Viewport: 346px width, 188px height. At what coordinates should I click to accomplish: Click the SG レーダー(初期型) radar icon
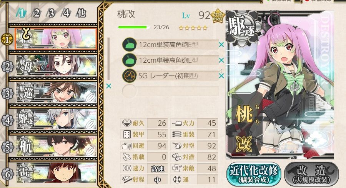click(129, 76)
